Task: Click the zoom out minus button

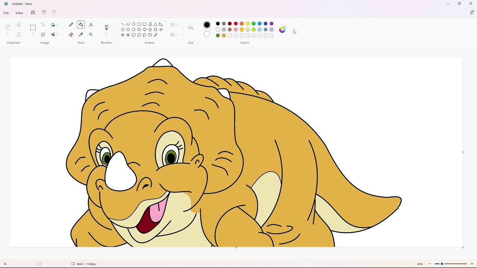Action: (429, 264)
